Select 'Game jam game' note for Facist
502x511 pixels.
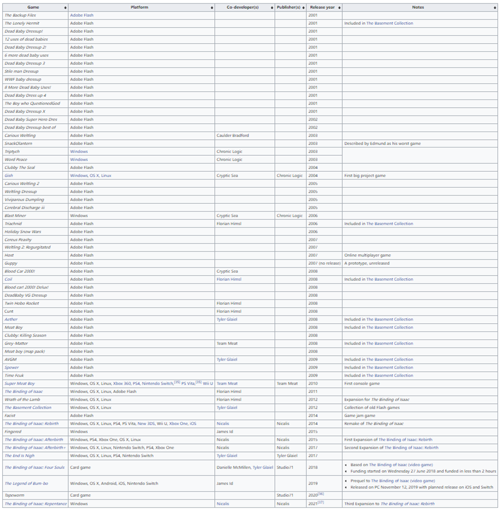click(360, 416)
